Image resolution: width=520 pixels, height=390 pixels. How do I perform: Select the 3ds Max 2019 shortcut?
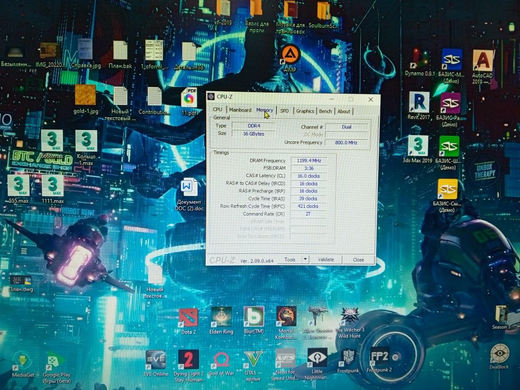[418, 149]
